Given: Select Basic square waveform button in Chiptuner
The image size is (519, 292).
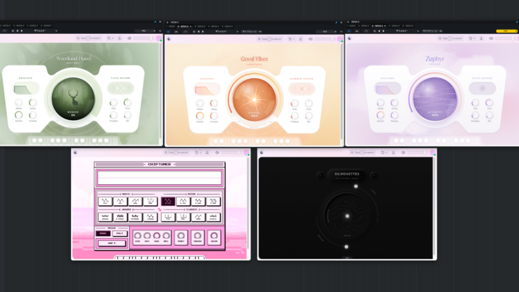Looking at the screenshot, I should [150, 201].
